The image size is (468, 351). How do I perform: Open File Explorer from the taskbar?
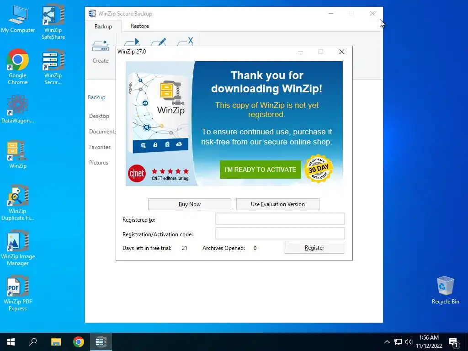pyautogui.click(x=56, y=342)
